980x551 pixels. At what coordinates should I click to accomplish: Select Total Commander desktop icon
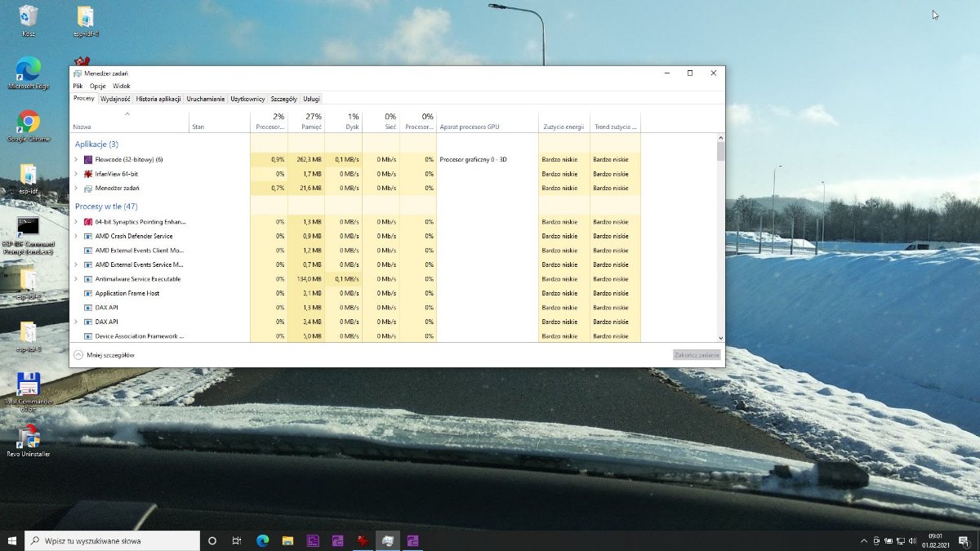(x=29, y=384)
